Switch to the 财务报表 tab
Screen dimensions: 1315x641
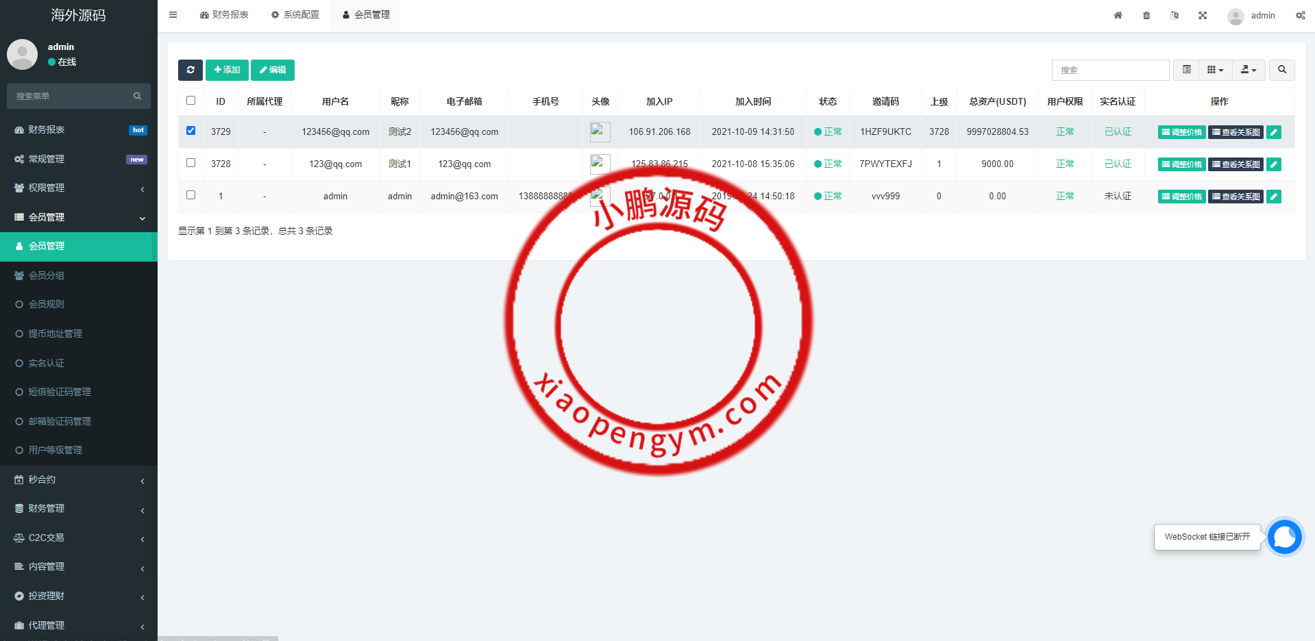click(x=224, y=15)
